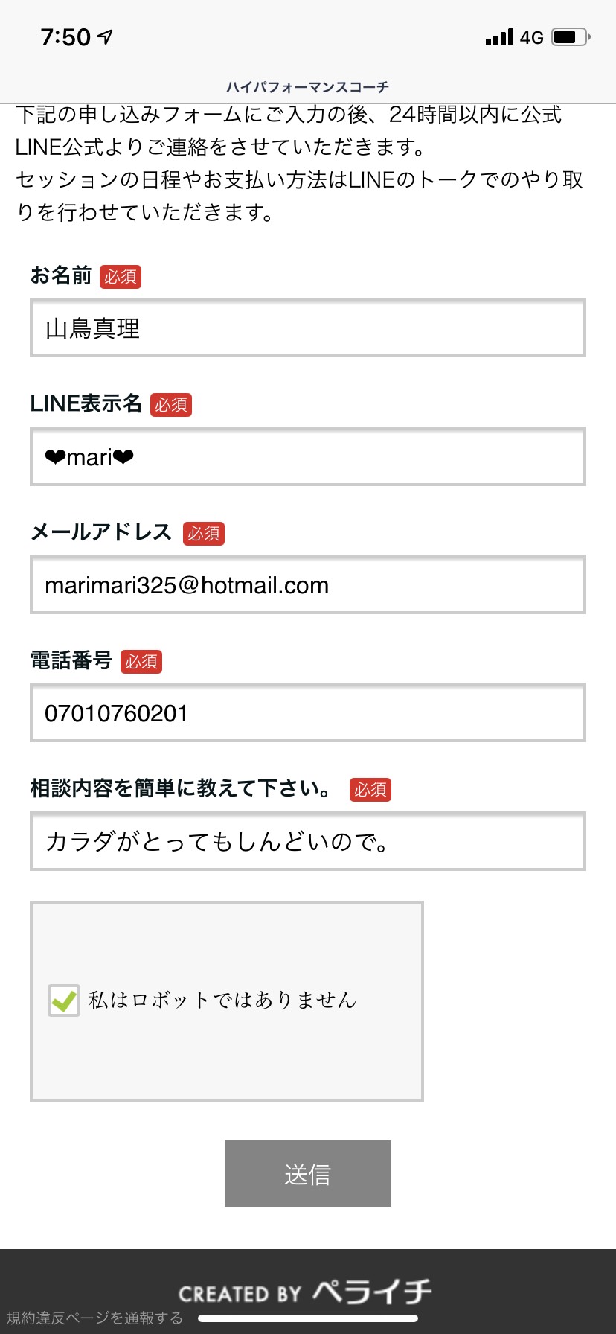Tap the battery icon in status bar

[571, 36]
